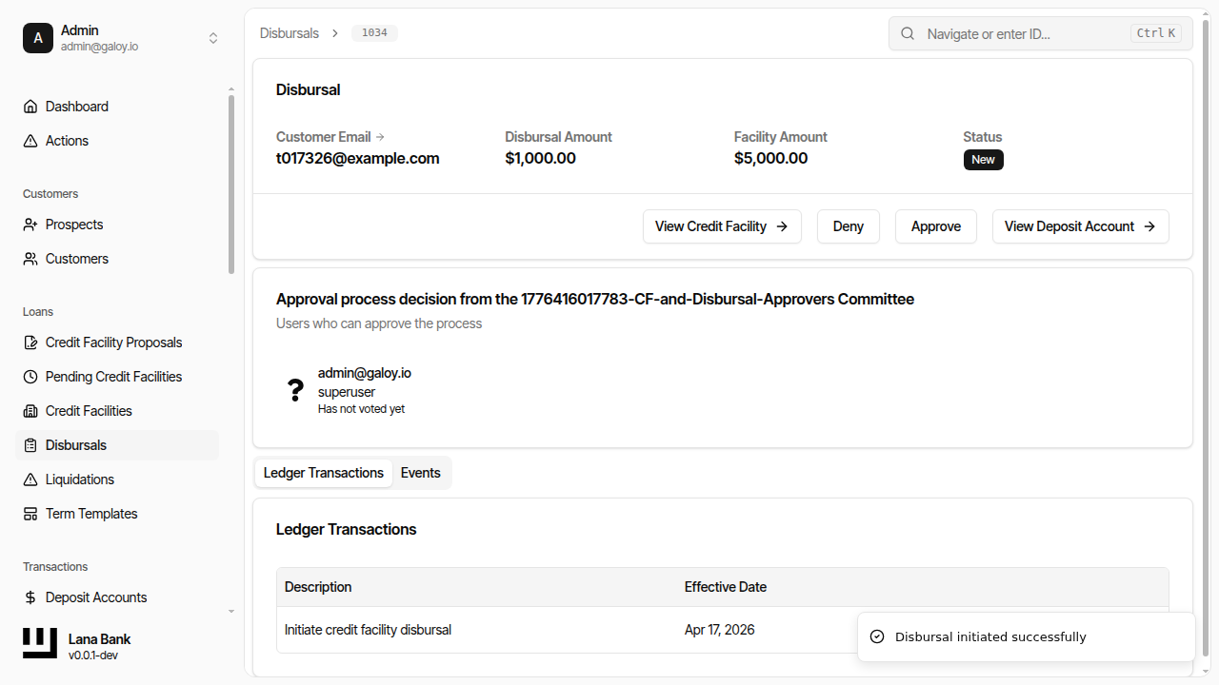Open the Dashboard from the sidebar
The image size is (1219, 685).
[x=76, y=106]
